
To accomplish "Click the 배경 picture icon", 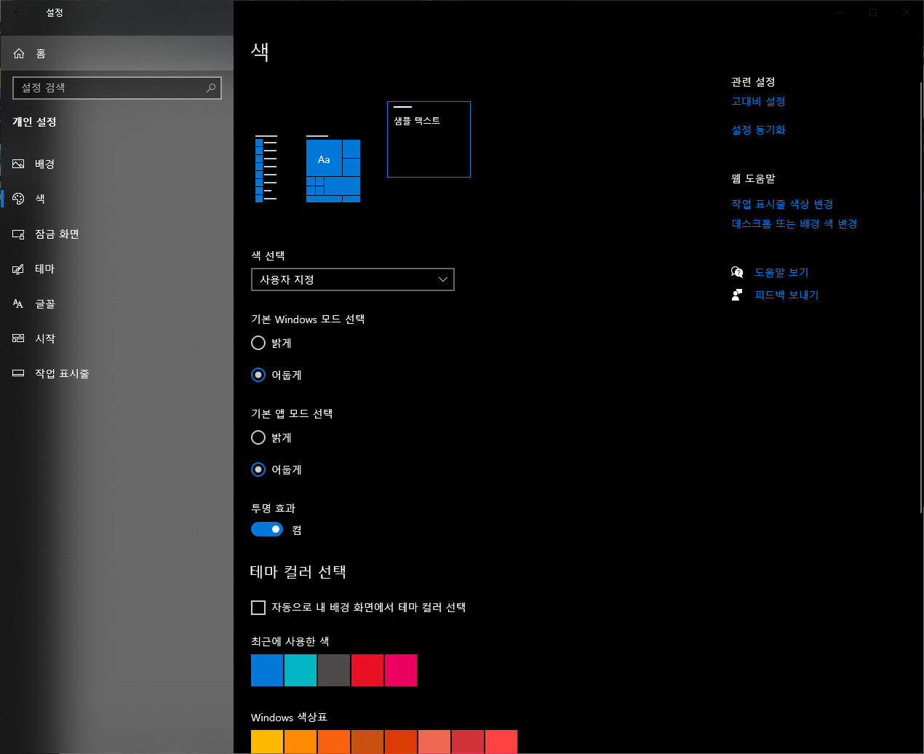I will 19,164.
